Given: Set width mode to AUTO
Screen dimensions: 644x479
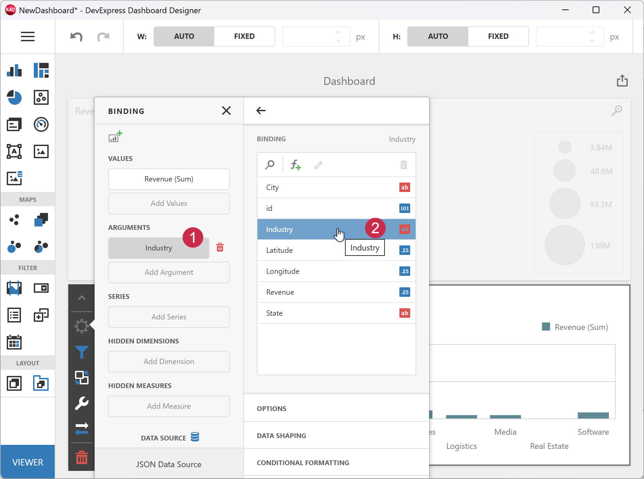Looking at the screenshot, I should coord(184,36).
